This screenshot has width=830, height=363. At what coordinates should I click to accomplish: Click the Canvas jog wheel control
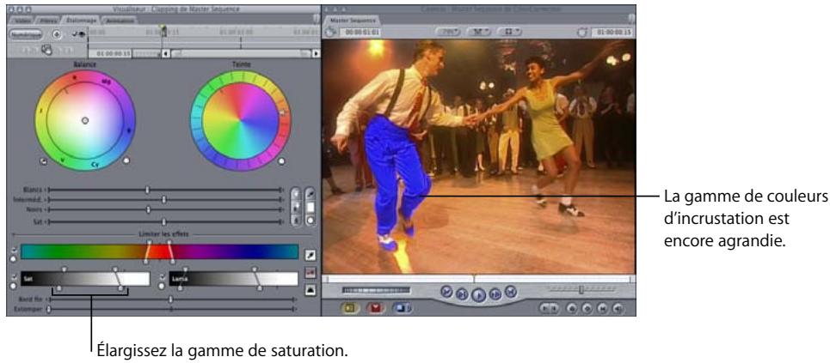(376, 290)
